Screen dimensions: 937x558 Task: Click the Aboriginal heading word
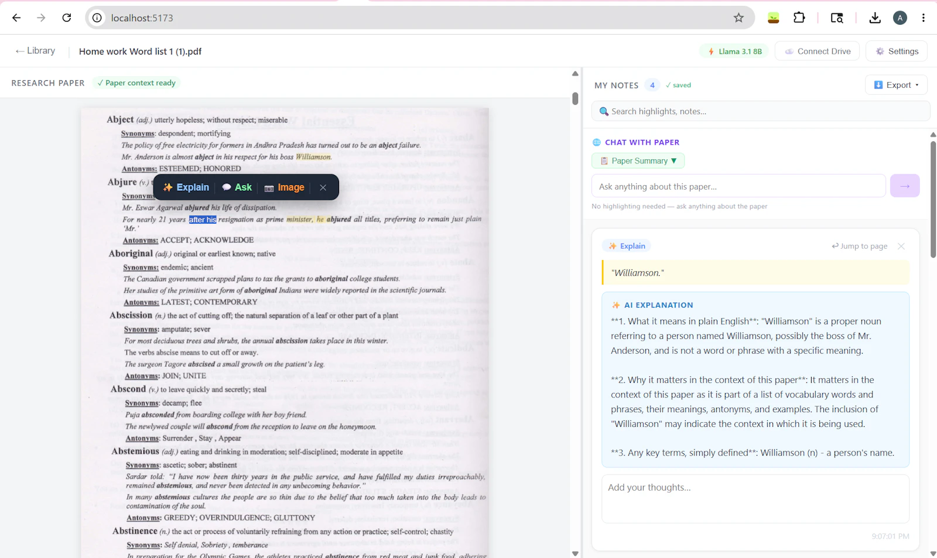coord(131,254)
